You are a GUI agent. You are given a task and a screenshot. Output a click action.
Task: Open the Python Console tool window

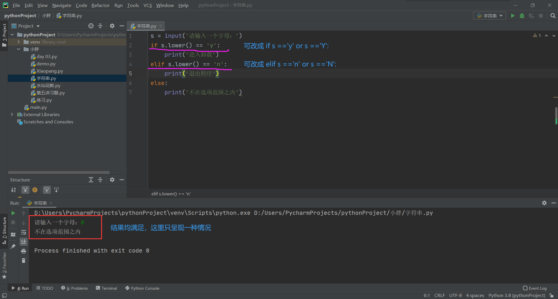click(142, 288)
